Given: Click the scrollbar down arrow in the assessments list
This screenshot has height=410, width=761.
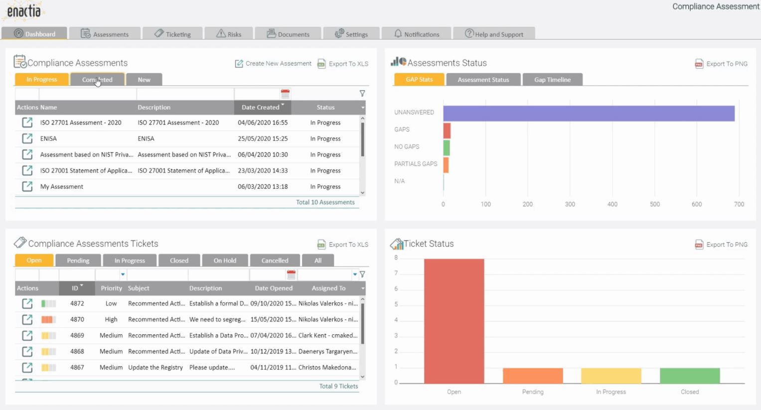Looking at the screenshot, I should [362, 193].
